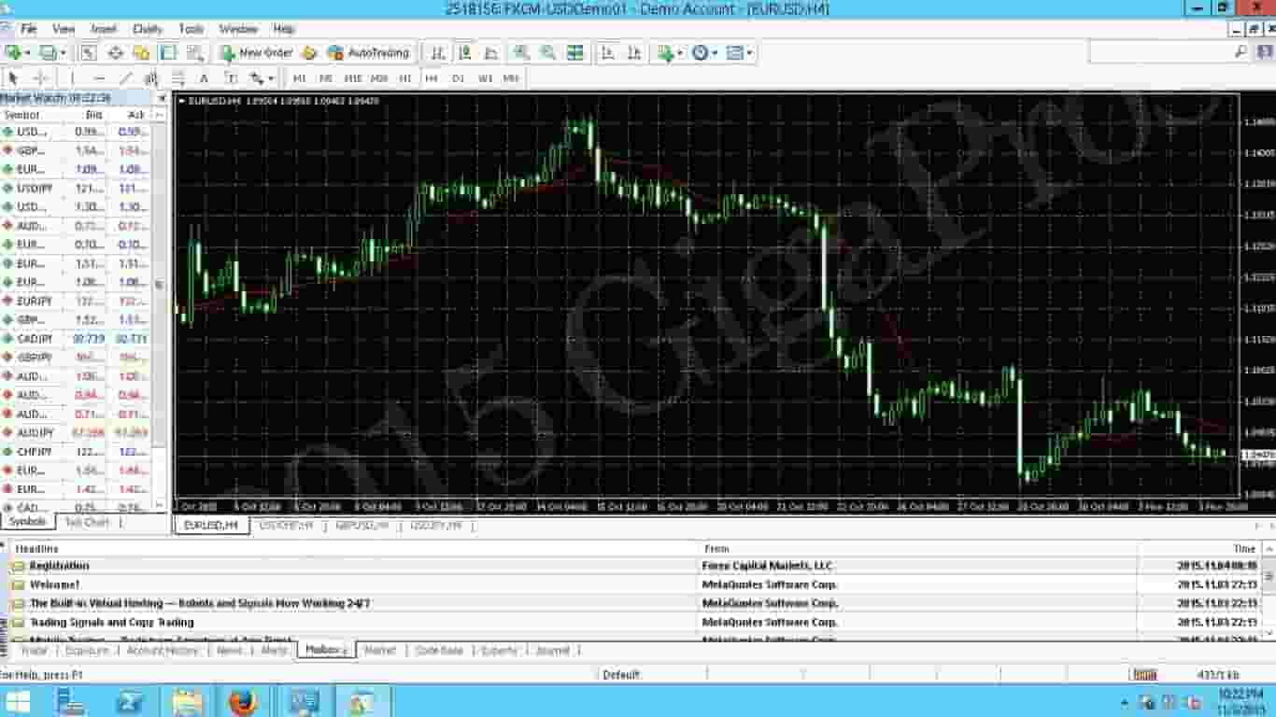Click the search magnifier icon
Viewport: 1276px width, 717px height.
click(x=1241, y=53)
